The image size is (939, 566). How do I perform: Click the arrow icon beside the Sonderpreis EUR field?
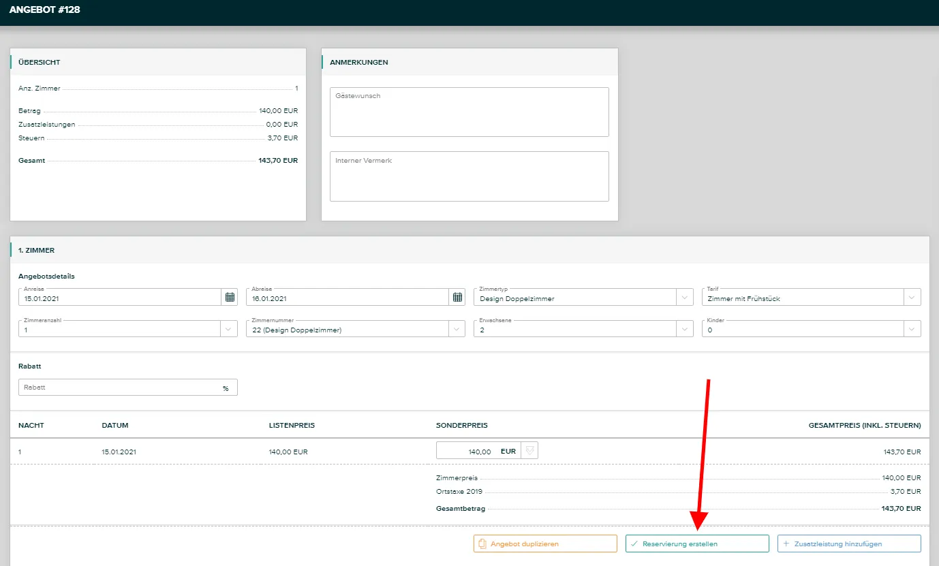[529, 450]
